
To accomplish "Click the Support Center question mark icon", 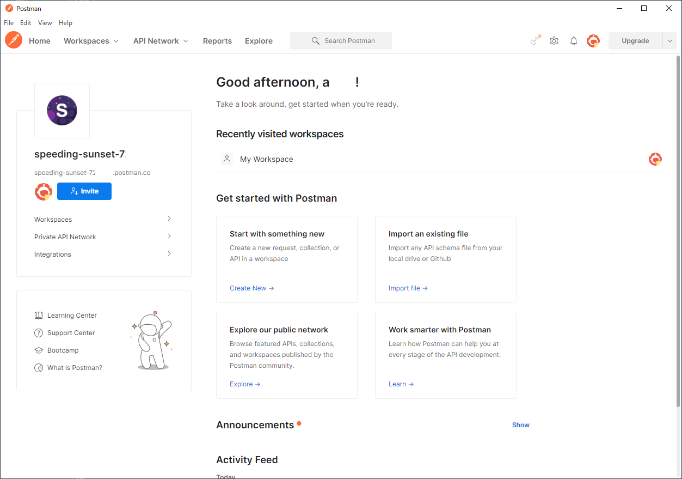I will click(x=39, y=333).
